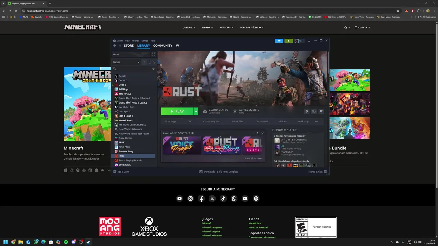Open Rust Community Hub link
Image resolution: width=438 pixels, height=246 pixels.
point(211,121)
